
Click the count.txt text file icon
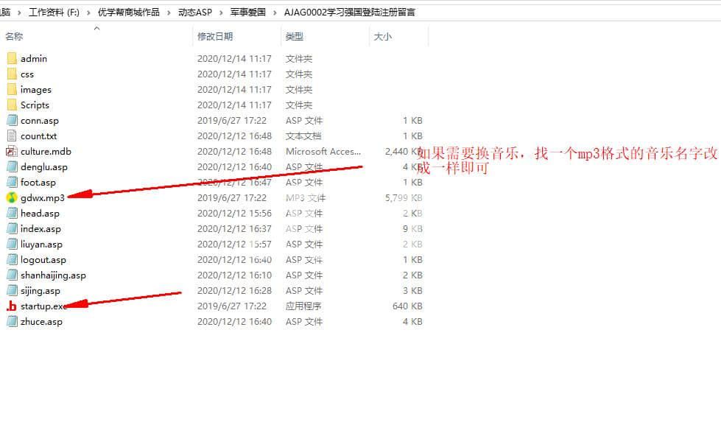(11, 136)
